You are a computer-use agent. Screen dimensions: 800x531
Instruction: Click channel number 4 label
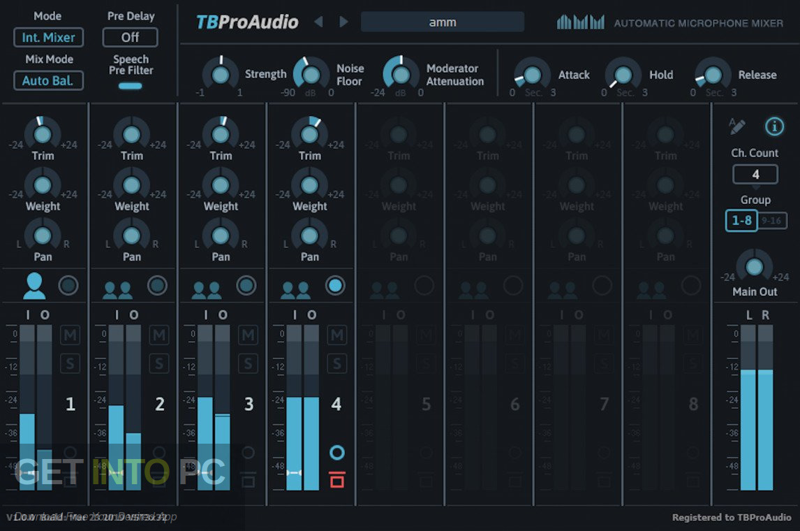click(336, 404)
